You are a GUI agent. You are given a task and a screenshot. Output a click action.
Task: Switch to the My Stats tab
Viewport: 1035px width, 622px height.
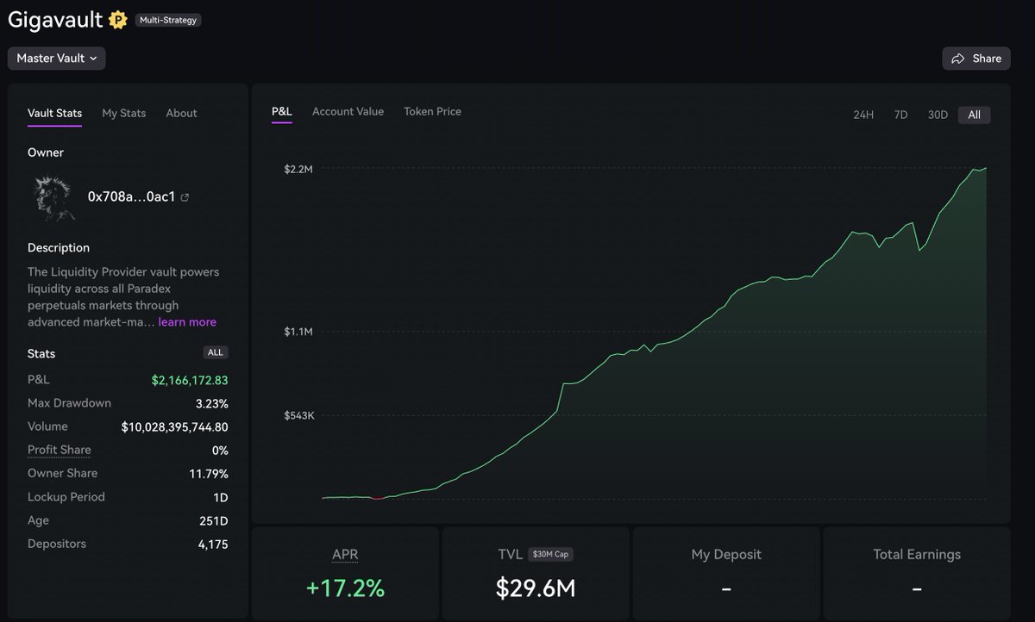[123, 113]
